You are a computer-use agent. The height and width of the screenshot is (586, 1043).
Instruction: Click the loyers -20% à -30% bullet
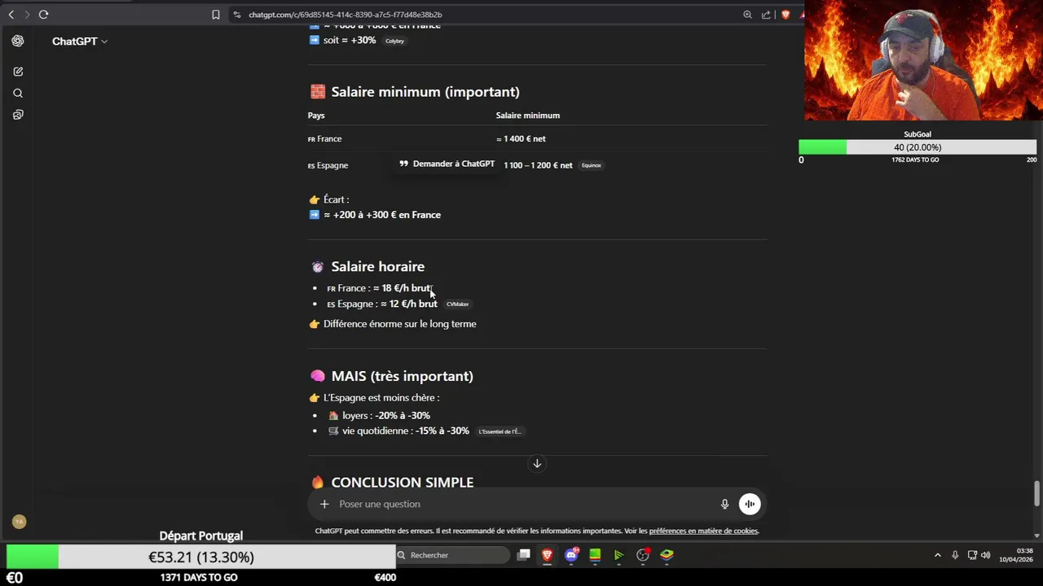click(379, 415)
